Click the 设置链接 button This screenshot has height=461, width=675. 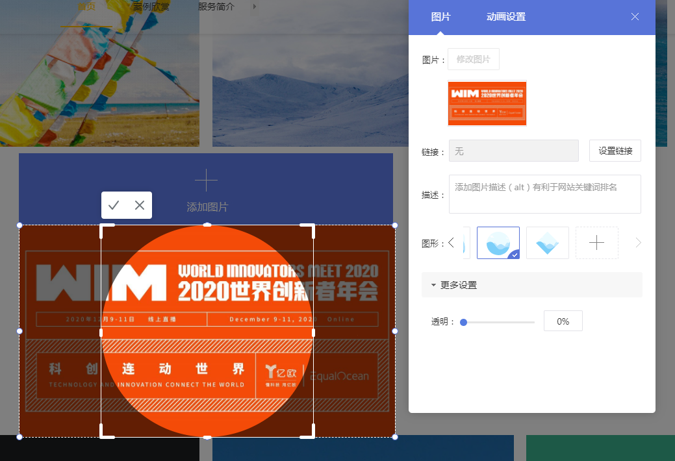click(x=615, y=151)
